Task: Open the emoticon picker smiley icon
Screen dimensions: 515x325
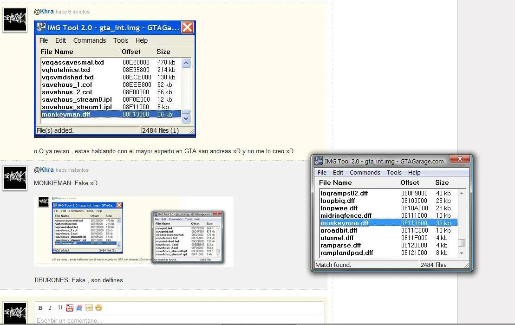Action: pyautogui.click(x=98, y=308)
